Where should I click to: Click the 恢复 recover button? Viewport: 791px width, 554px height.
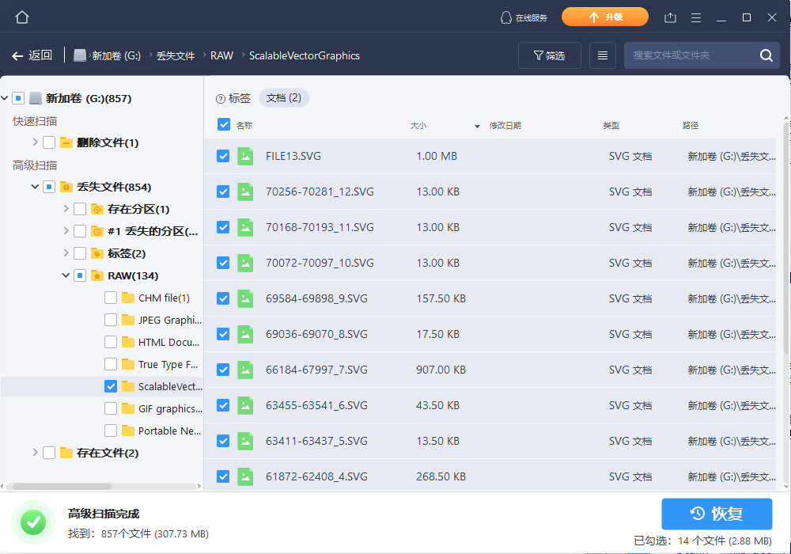point(717,514)
